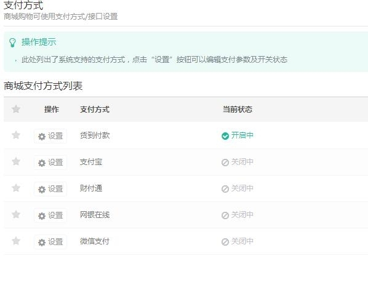Click the 操作 column header
Viewport: 368px width, 282px height.
(x=52, y=110)
